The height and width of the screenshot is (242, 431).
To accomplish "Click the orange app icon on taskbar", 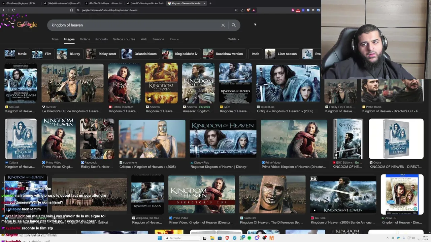I will point(272,238).
